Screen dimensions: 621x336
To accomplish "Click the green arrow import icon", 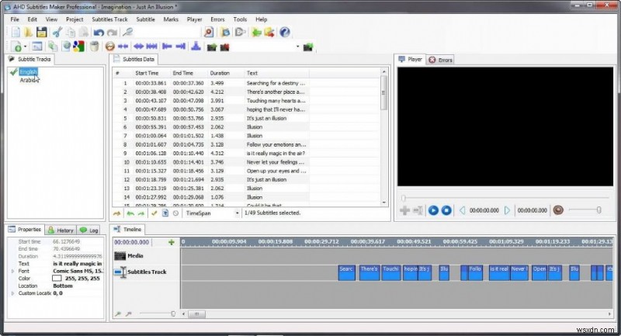I will pos(256,33).
